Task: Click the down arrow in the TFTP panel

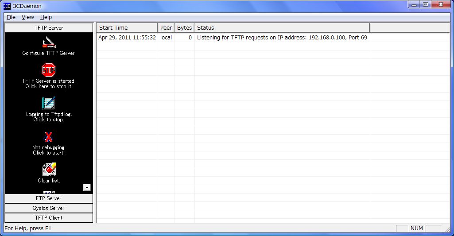Action: coord(87,187)
